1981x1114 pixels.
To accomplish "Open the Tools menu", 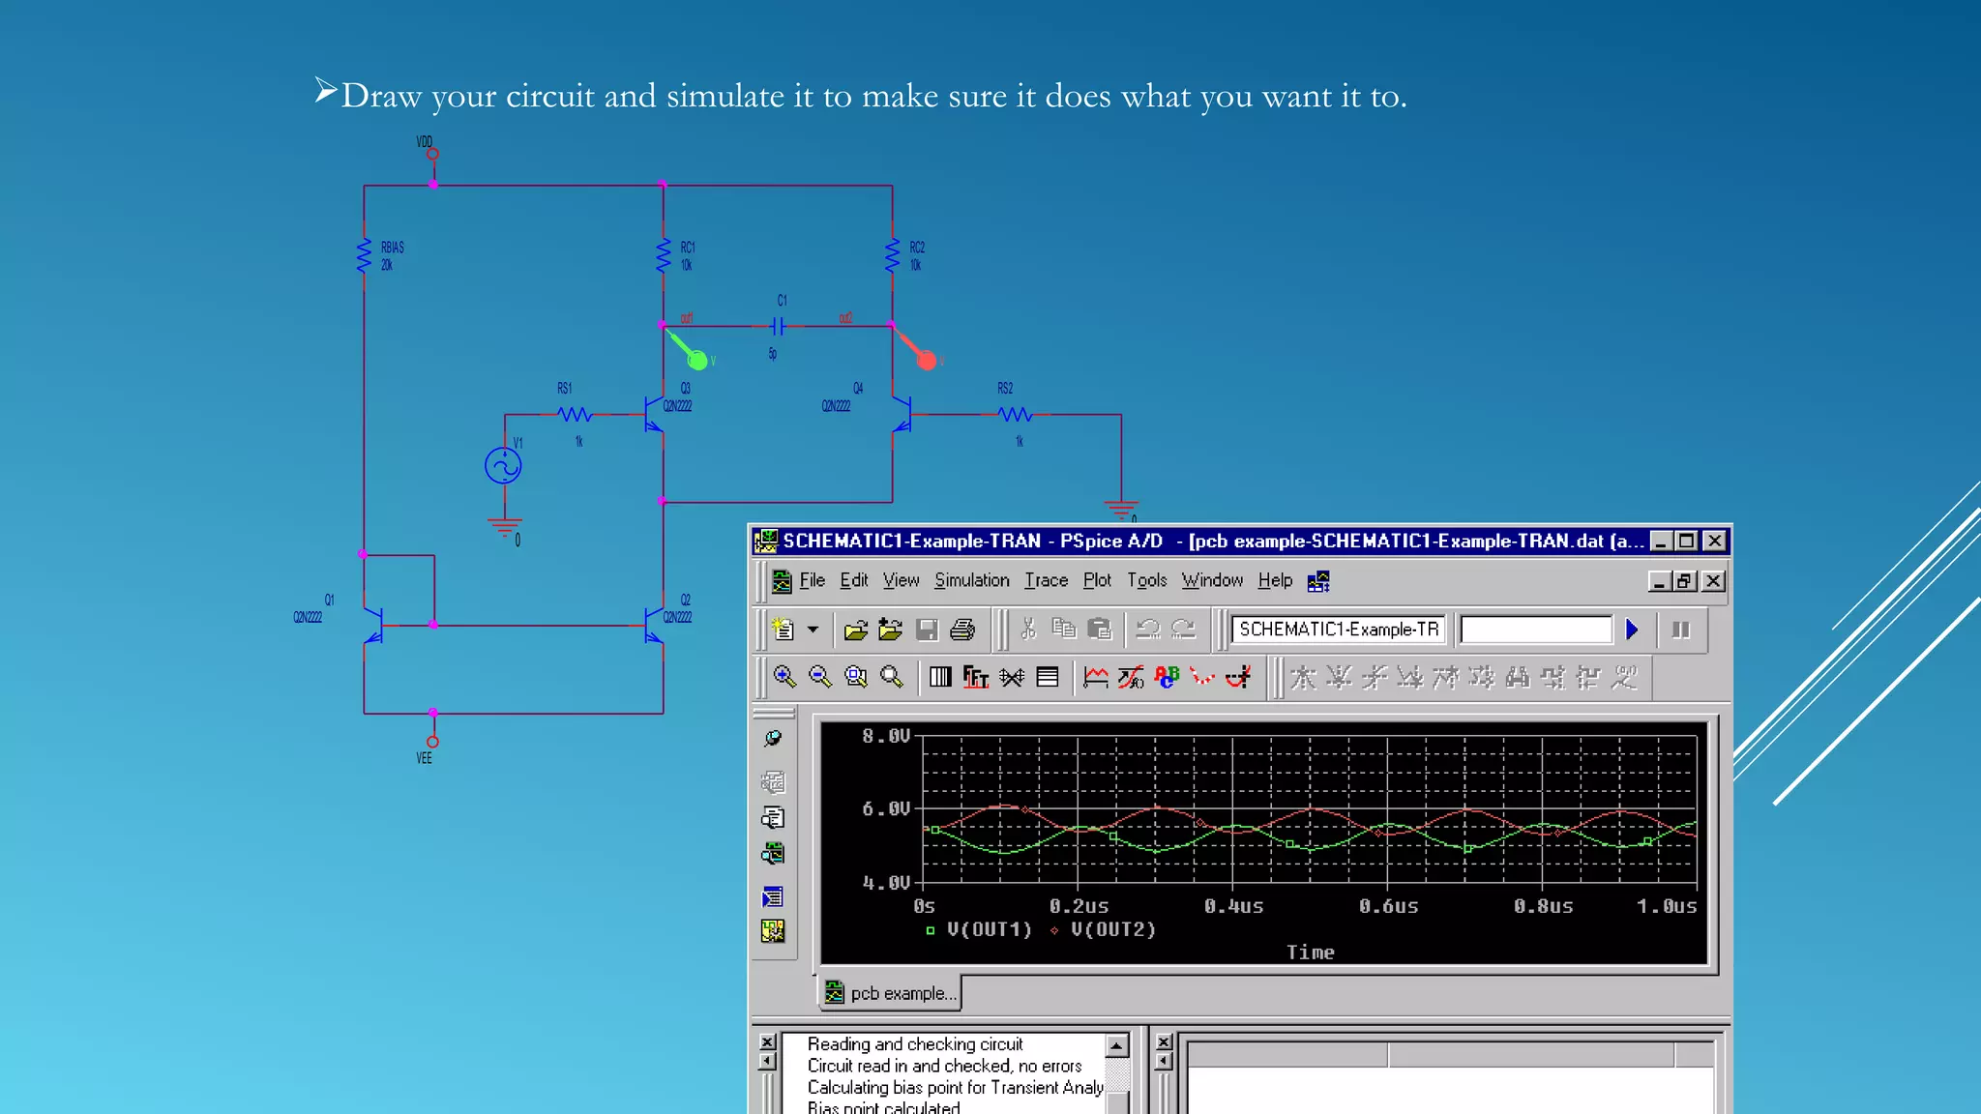I will coord(1146,580).
